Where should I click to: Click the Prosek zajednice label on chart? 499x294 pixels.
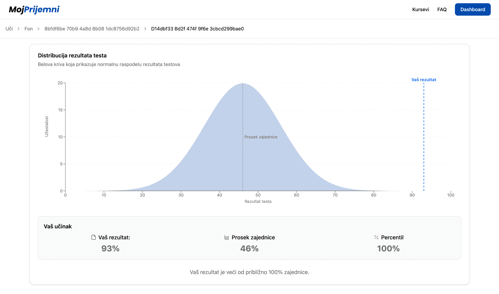[x=261, y=137]
